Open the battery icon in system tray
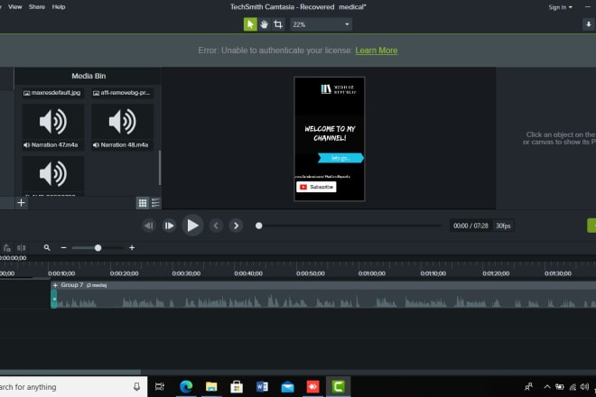 [x=560, y=387]
